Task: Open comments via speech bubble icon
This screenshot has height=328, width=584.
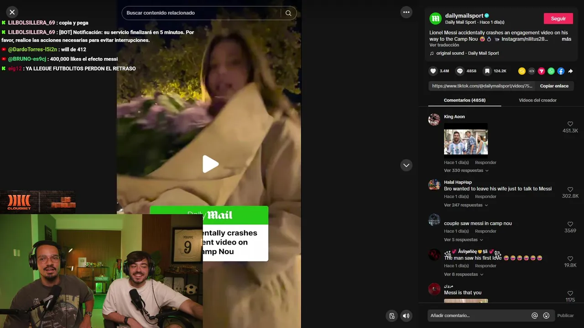Action: pyautogui.click(x=460, y=71)
